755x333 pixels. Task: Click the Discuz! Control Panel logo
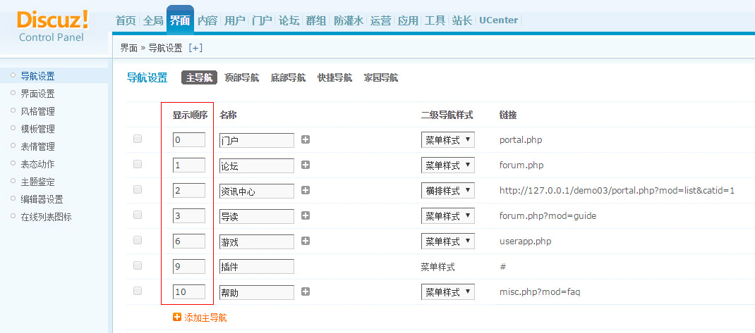coord(52,26)
